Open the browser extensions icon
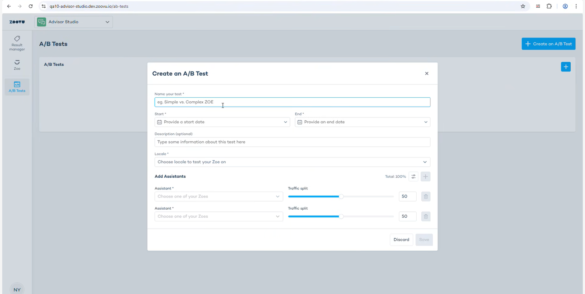 coord(549,6)
